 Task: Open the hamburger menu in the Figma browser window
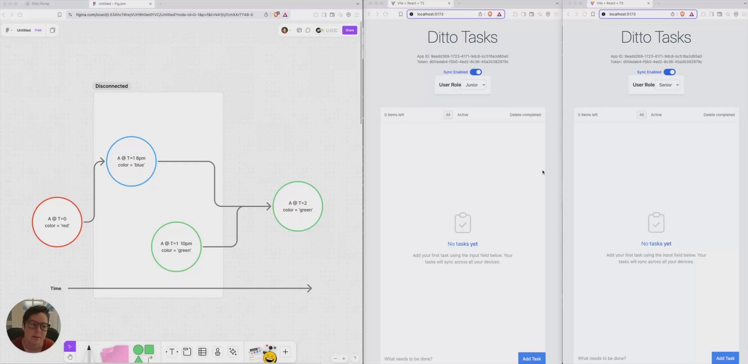tap(356, 15)
